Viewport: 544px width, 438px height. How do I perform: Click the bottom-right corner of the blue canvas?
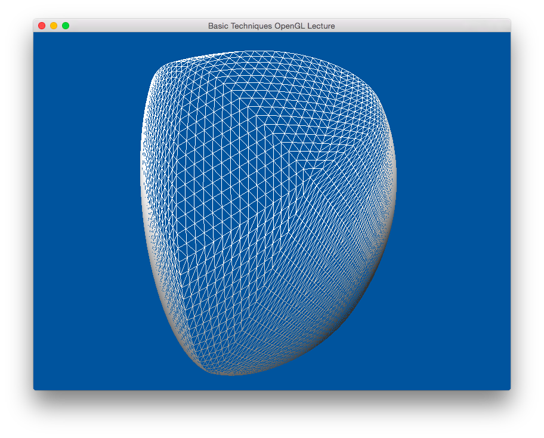point(508,387)
